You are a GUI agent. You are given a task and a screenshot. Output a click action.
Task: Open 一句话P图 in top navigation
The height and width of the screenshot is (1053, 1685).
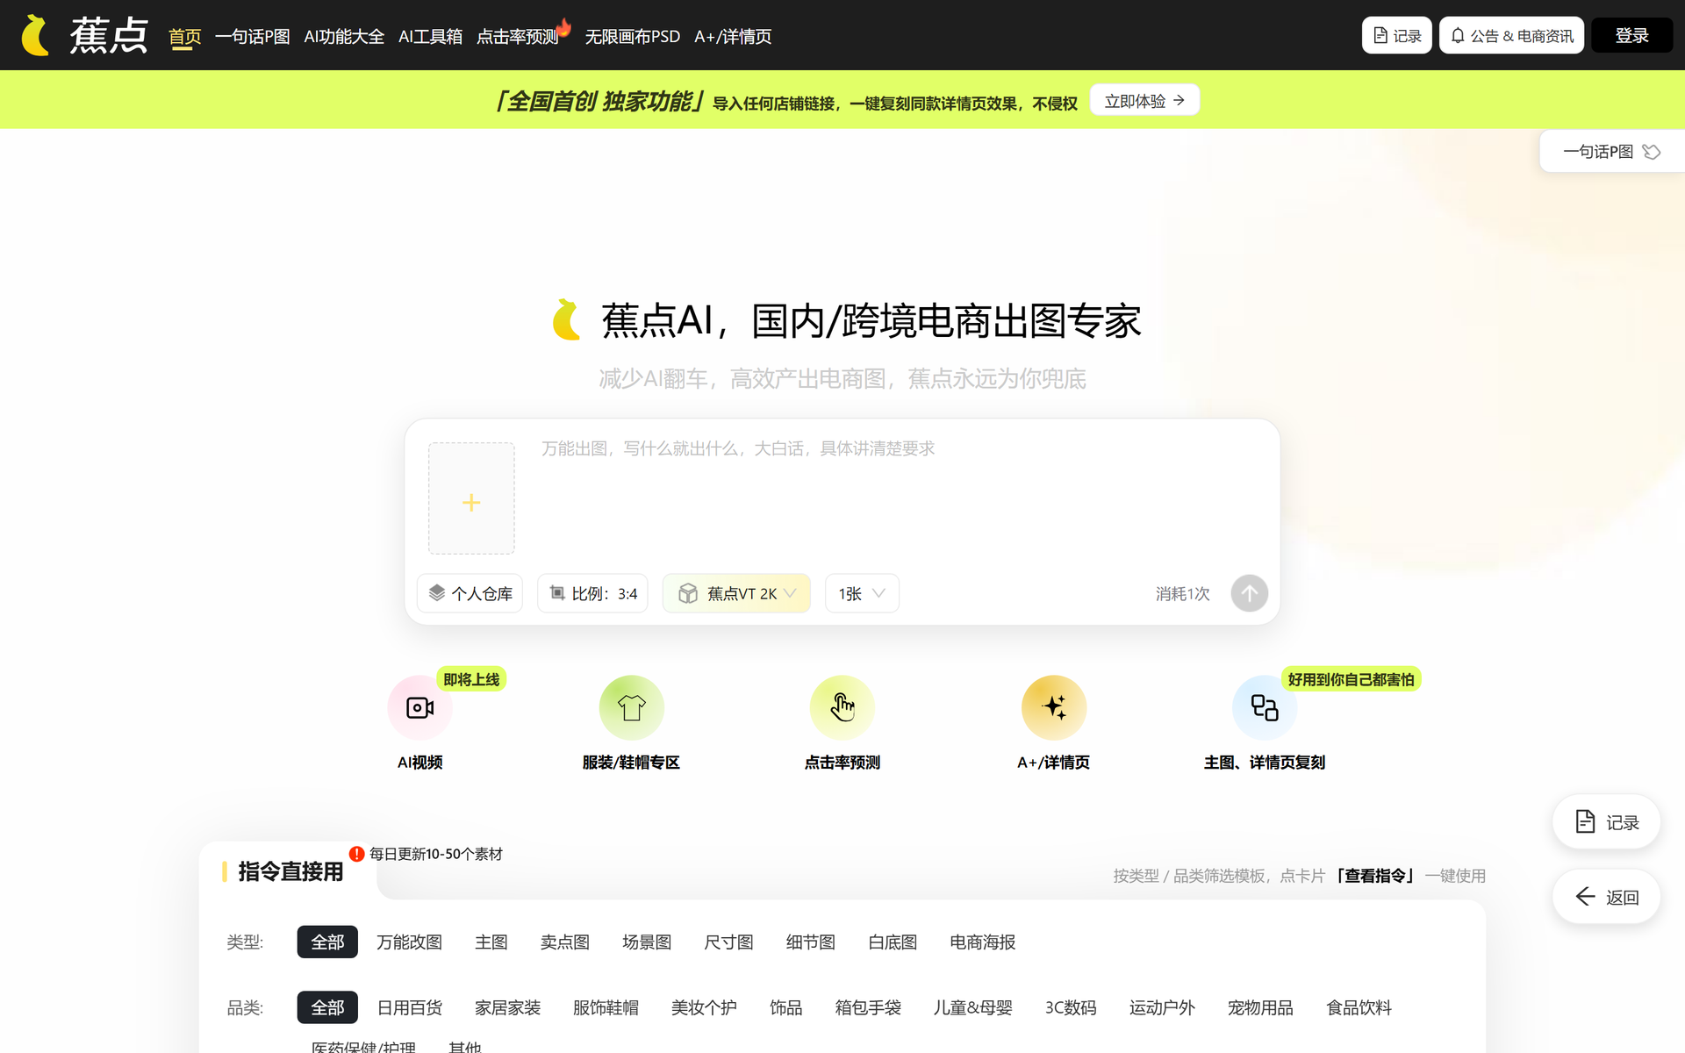pos(253,36)
